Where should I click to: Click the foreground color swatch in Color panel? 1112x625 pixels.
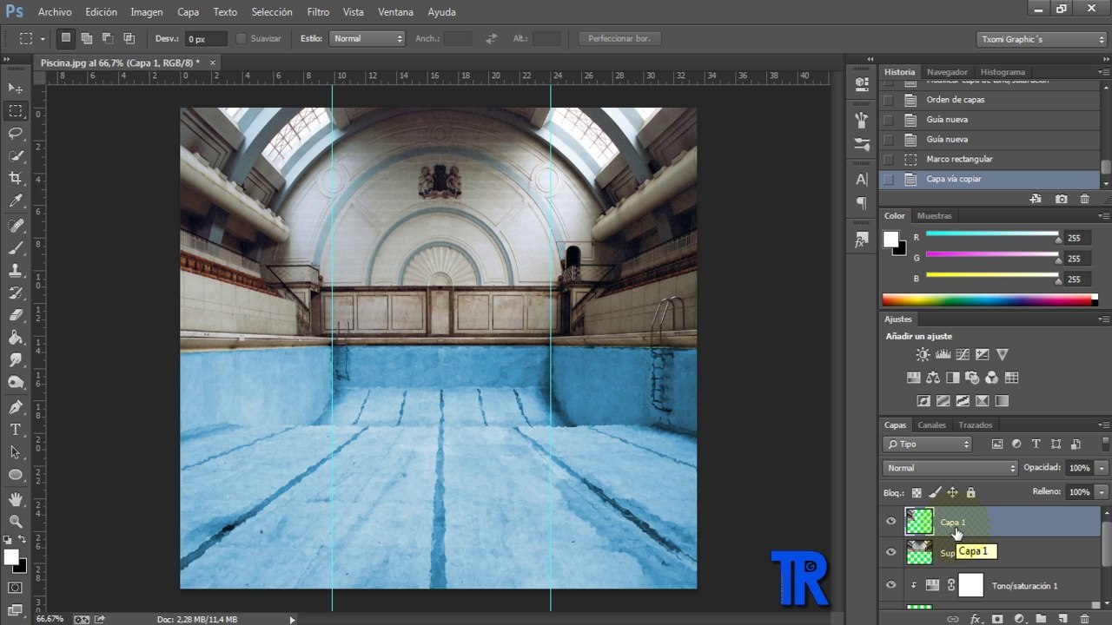pyautogui.click(x=890, y=239)
